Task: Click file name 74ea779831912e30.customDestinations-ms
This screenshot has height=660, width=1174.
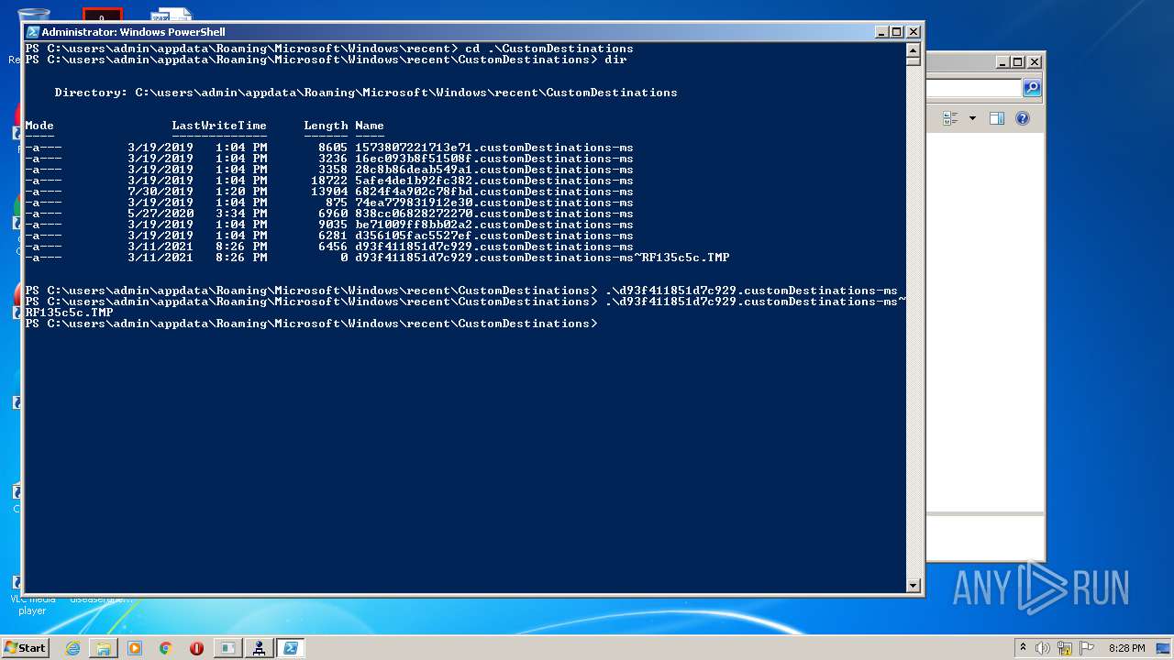Action: 493,203
